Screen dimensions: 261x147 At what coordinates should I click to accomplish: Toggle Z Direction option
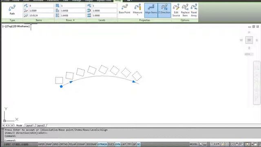coord(164,10)
